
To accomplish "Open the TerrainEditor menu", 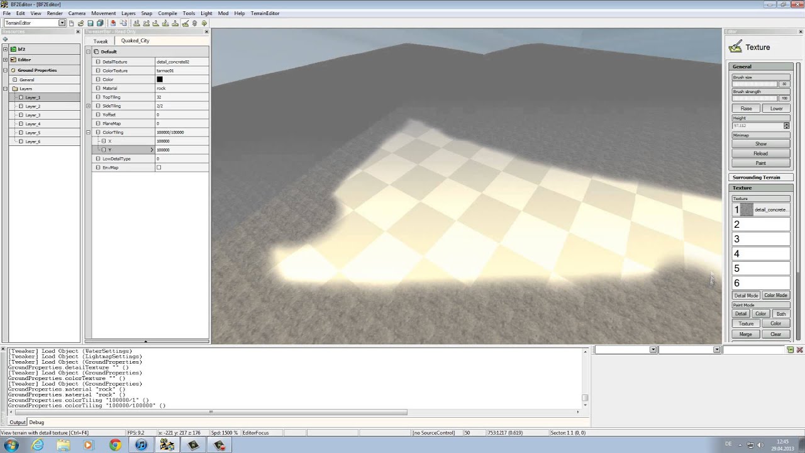I will (x=265, y=13).
